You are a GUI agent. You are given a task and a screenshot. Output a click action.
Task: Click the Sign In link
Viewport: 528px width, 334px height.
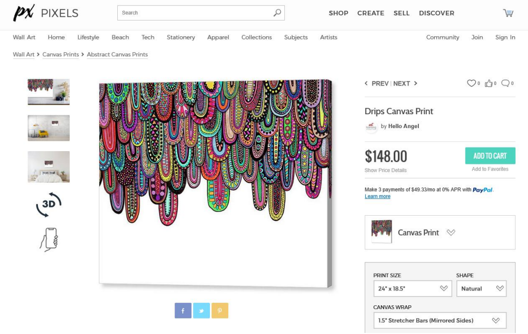(505, 37)
